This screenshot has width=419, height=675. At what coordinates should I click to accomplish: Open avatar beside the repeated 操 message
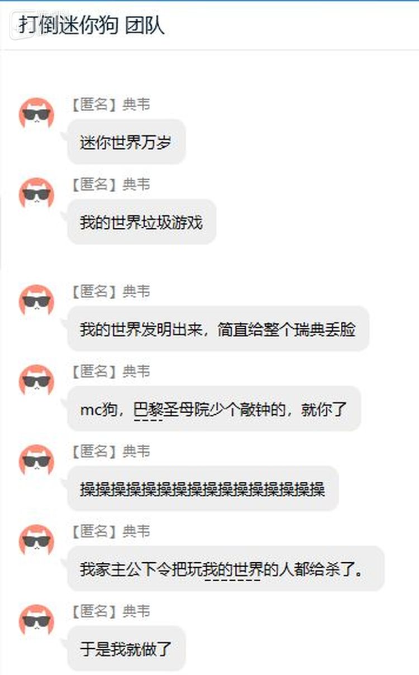(36, 461)
